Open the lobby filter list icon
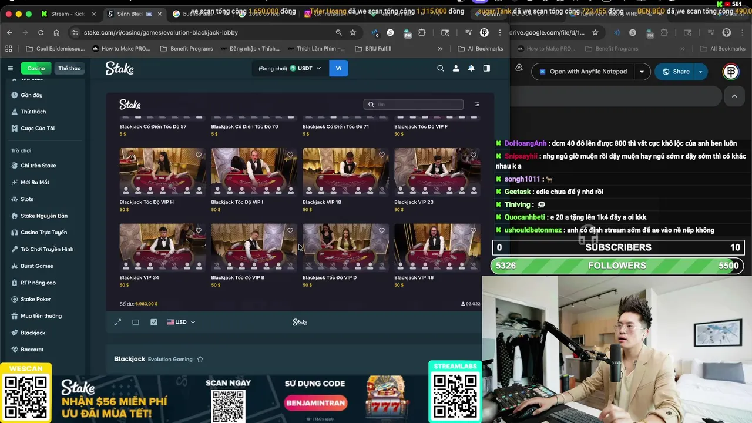Image resolution: width=752 pixels, height=423 pixels. [x=477, y=105]
